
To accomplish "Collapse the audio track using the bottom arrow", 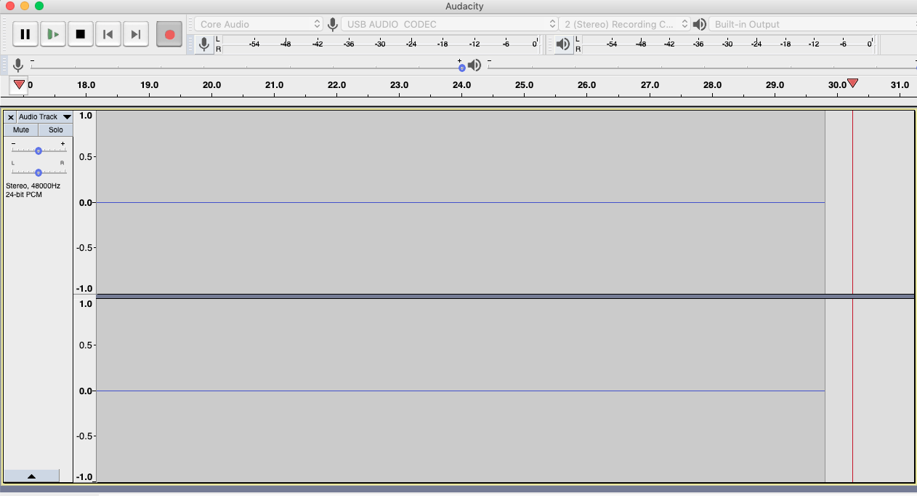I will 32,475.
